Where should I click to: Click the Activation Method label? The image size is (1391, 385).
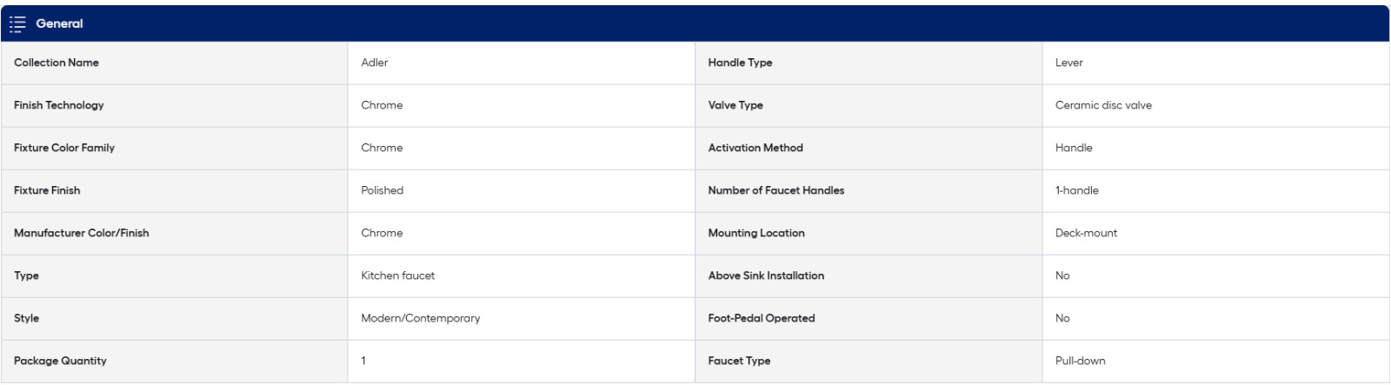(x=755, y=148)
